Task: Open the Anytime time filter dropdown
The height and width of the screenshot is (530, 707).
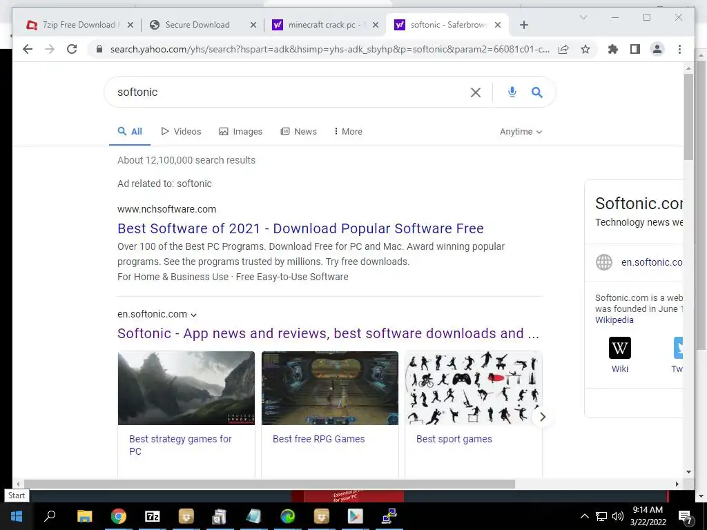Action: [x=521, y=132]
